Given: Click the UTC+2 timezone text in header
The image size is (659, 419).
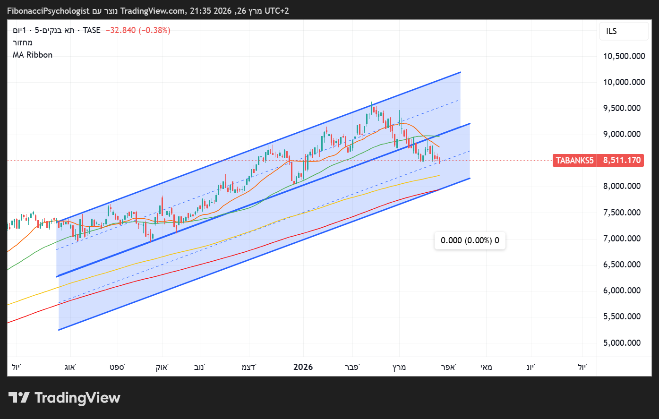Looking at the screenshot, I should coord(277,11).
